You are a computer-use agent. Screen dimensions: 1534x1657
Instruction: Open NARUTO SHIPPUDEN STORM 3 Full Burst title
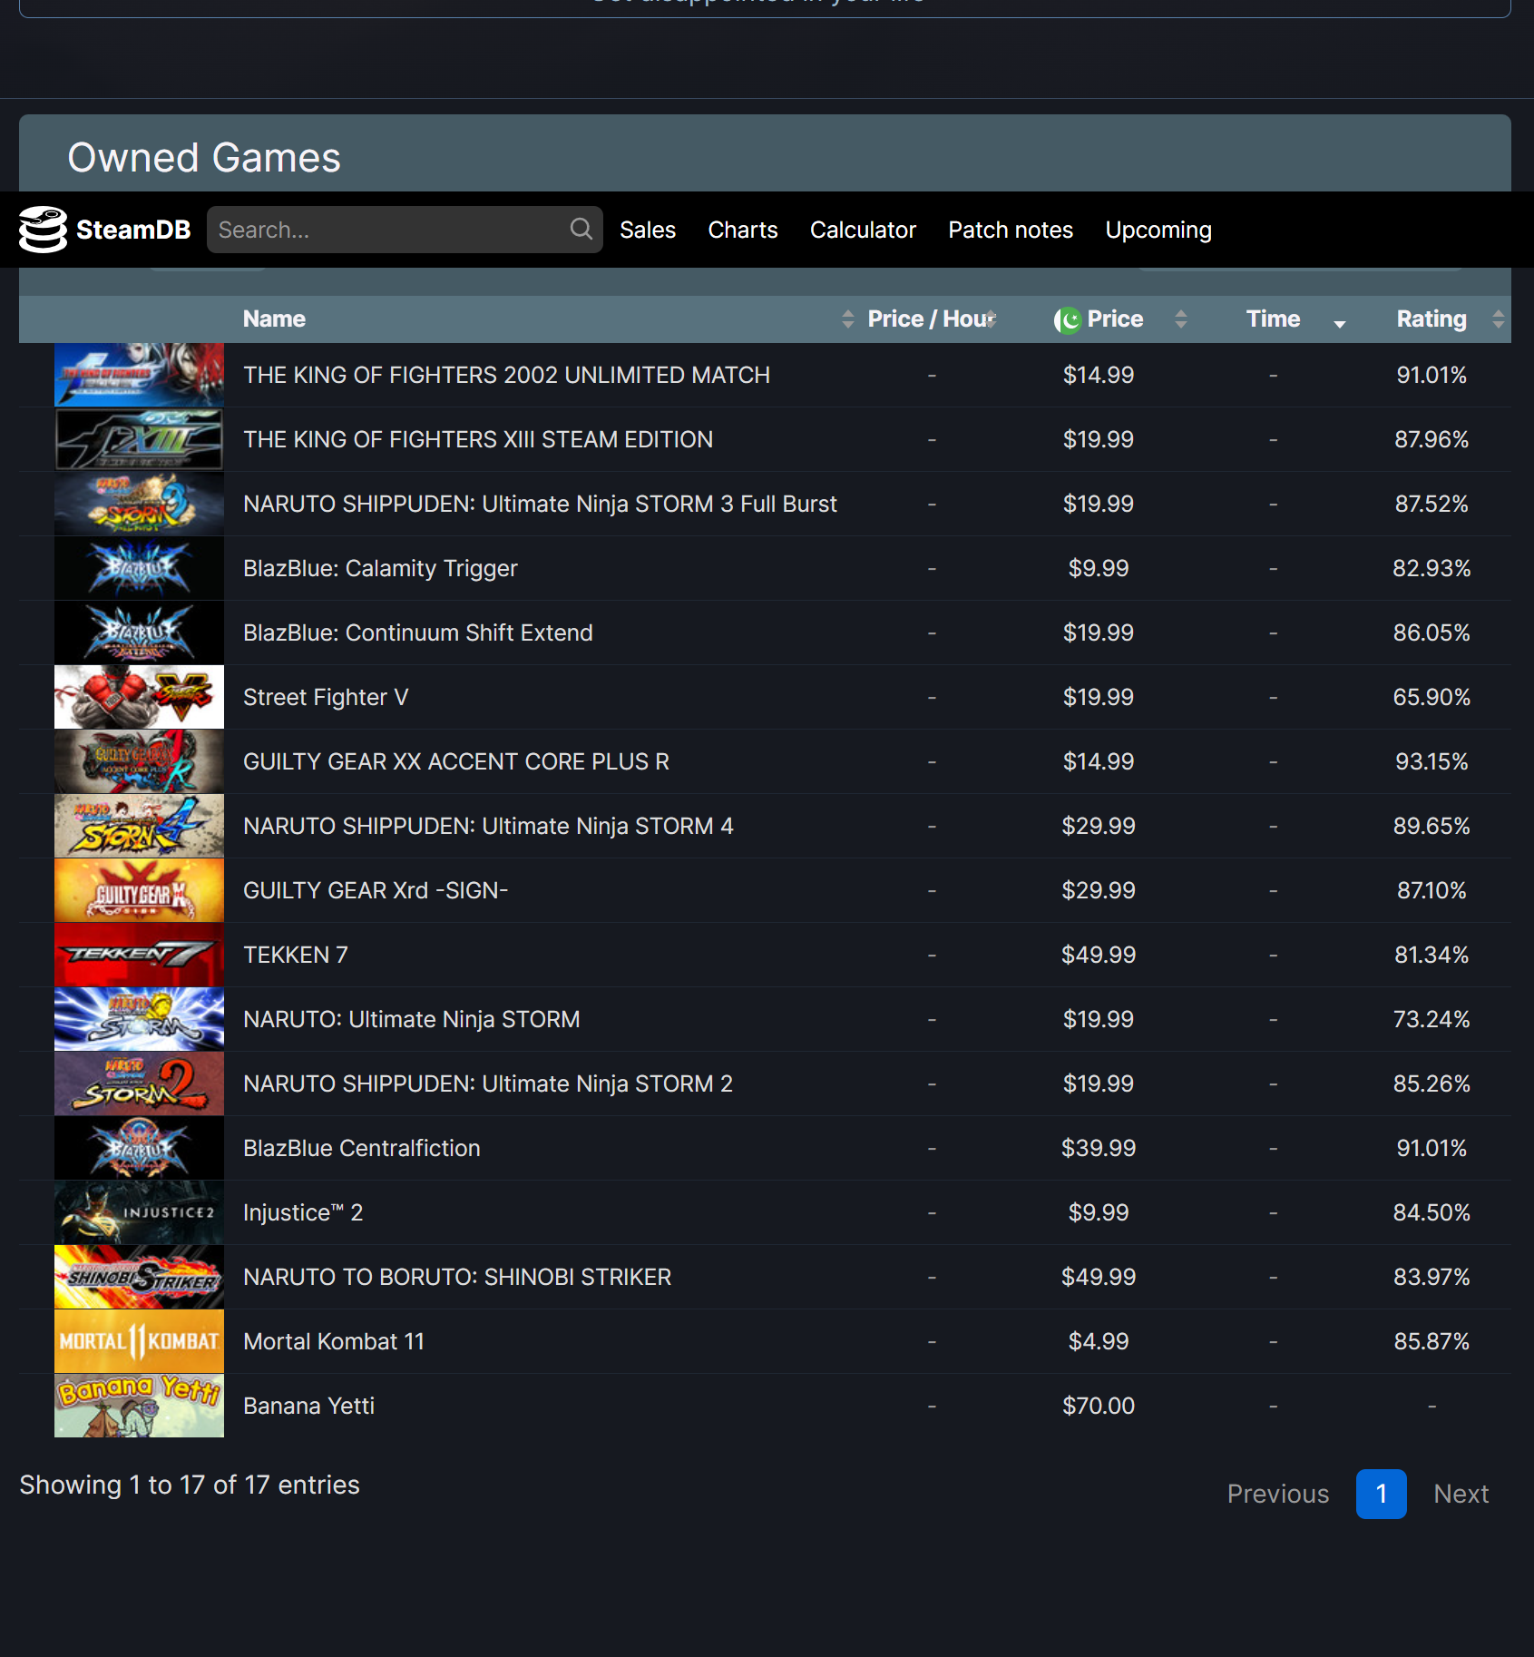click(x=540, y=504)
